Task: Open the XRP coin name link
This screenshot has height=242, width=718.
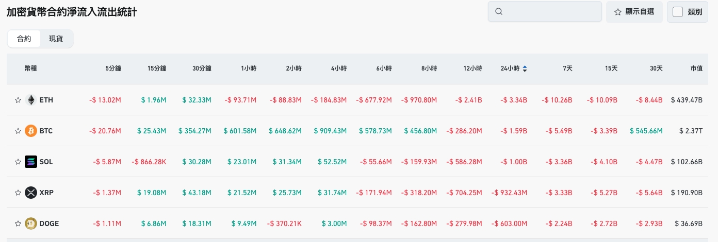Action: [x=46, y=193]
